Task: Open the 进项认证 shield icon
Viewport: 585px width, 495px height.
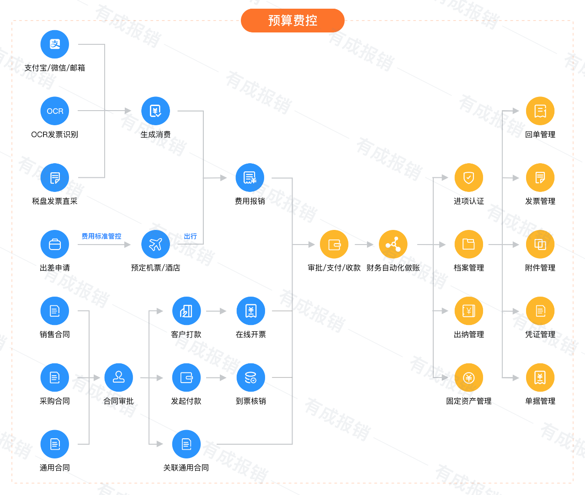Action: tap(469, 178)
